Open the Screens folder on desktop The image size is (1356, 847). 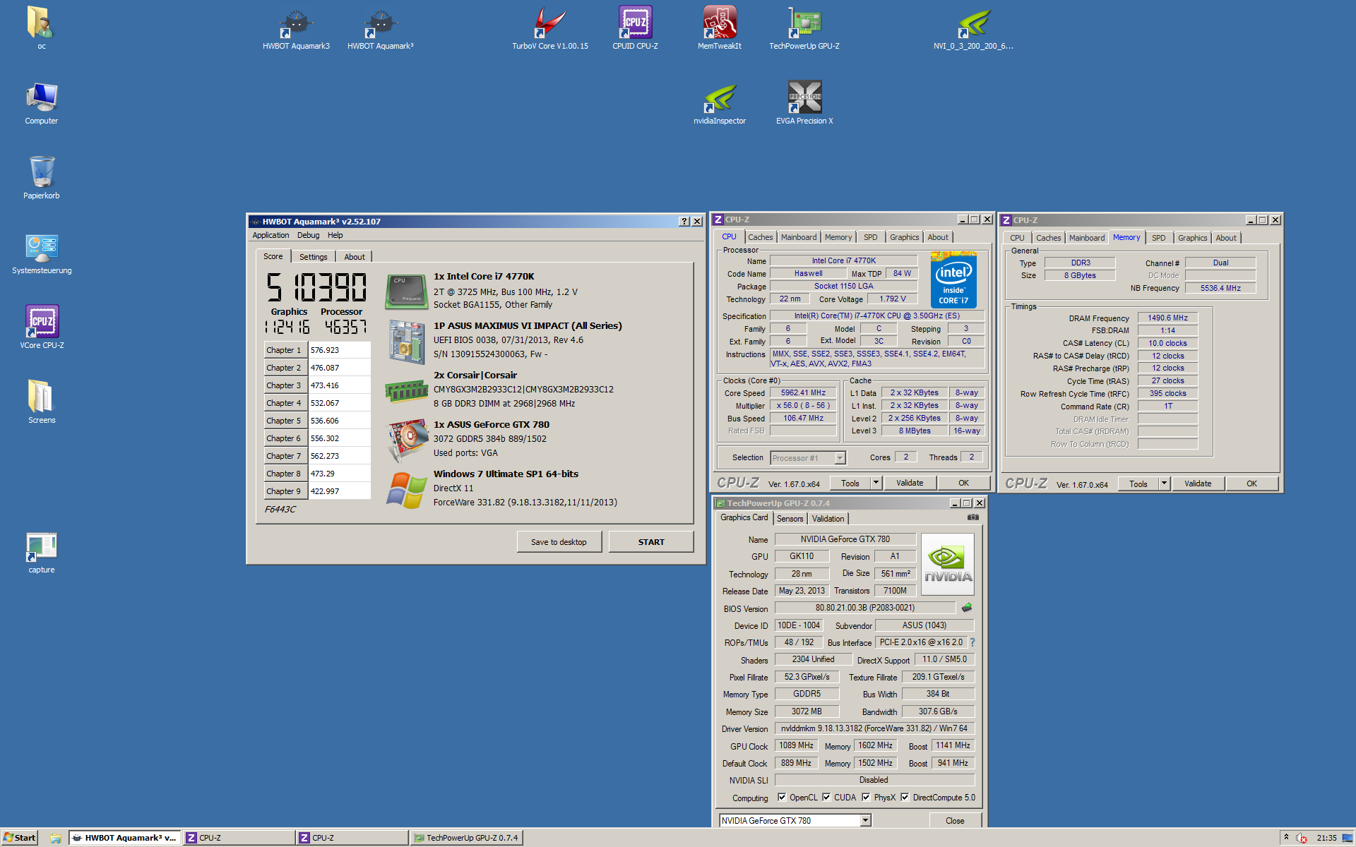pos(41,402)
